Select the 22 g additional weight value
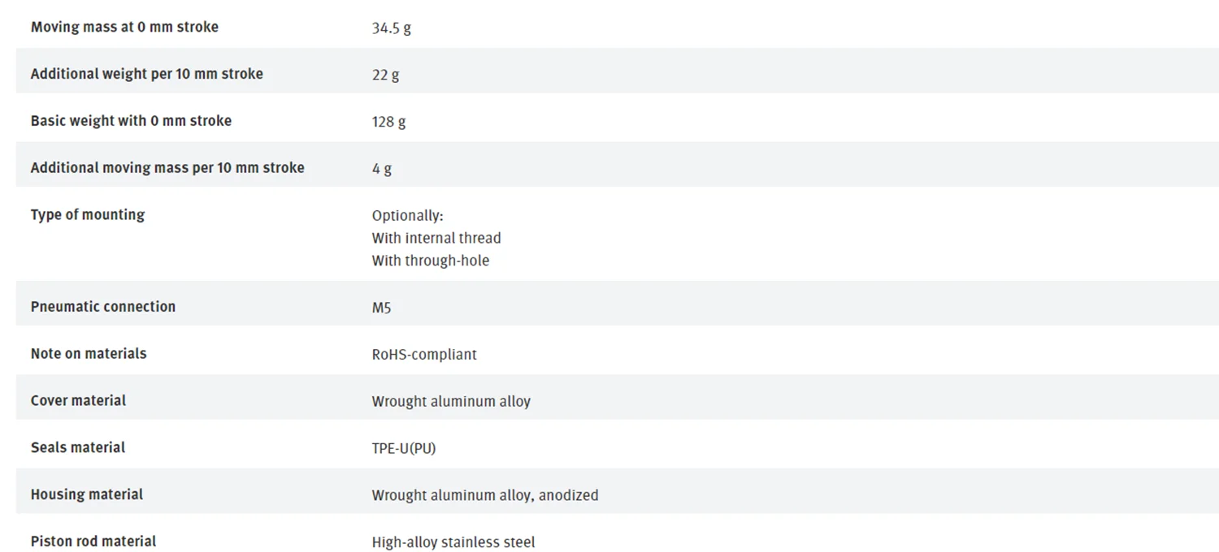Image resolution: width=1219 pixels, height=552 pixels. 385,75
